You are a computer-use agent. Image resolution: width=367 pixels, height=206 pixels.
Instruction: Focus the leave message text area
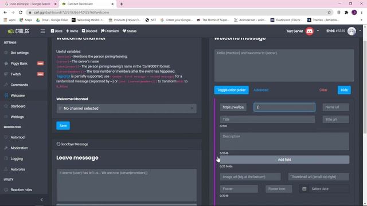(126, 185)
